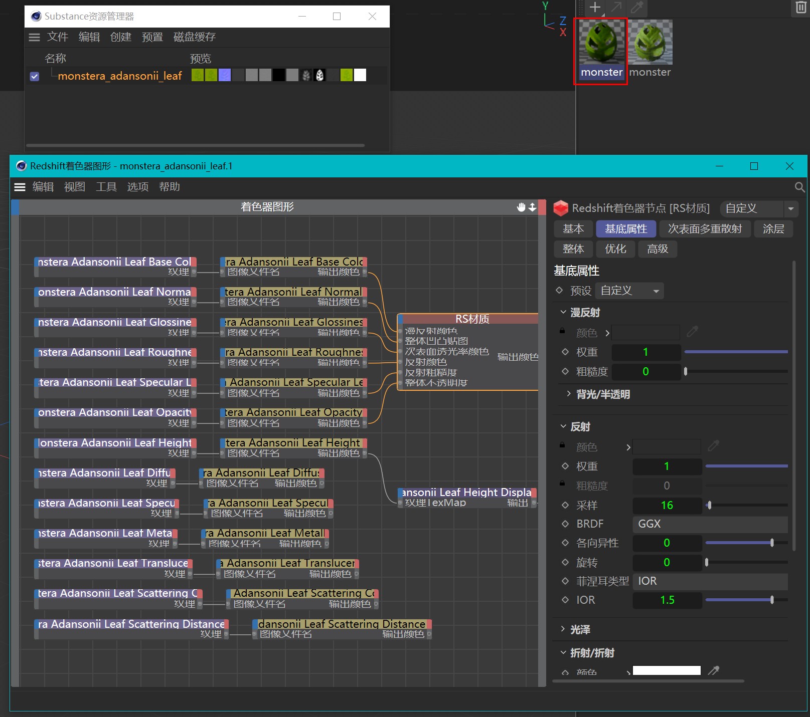The height and width of the screenshot is (717, 810).
Task: Toggle keyframe diamond for IOR value
Action: [x=565, y=600]
